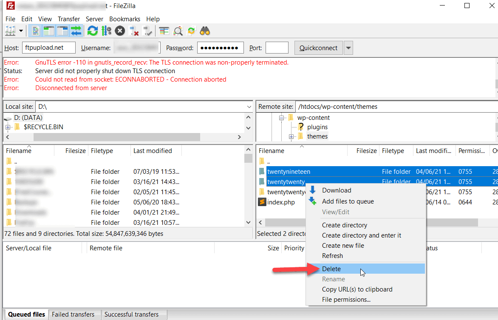The image size is (498, 320).
Task: Toggle synchronized browsing icon
Action: click(192, 31)
